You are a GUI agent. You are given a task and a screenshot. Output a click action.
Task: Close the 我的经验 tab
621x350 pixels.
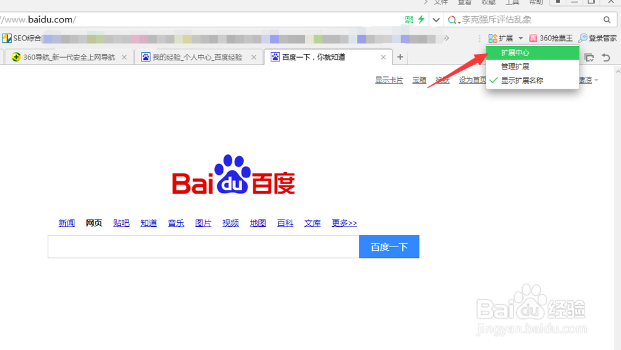point(254,58)
